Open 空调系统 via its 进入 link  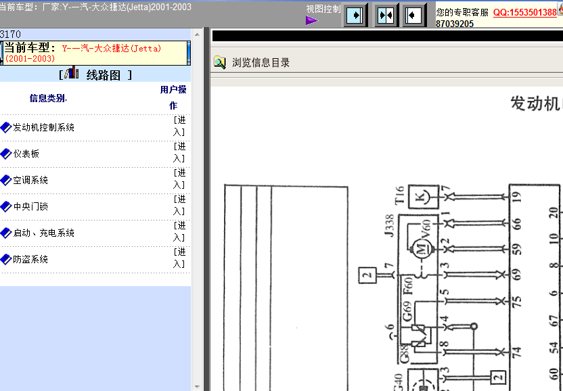click(x=179, y=179)
